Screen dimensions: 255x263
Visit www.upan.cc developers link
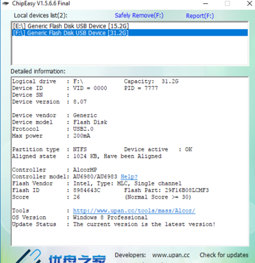pos(171,255)
